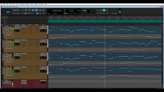
Task: Open the Event menu
Action: click(17, 4)
